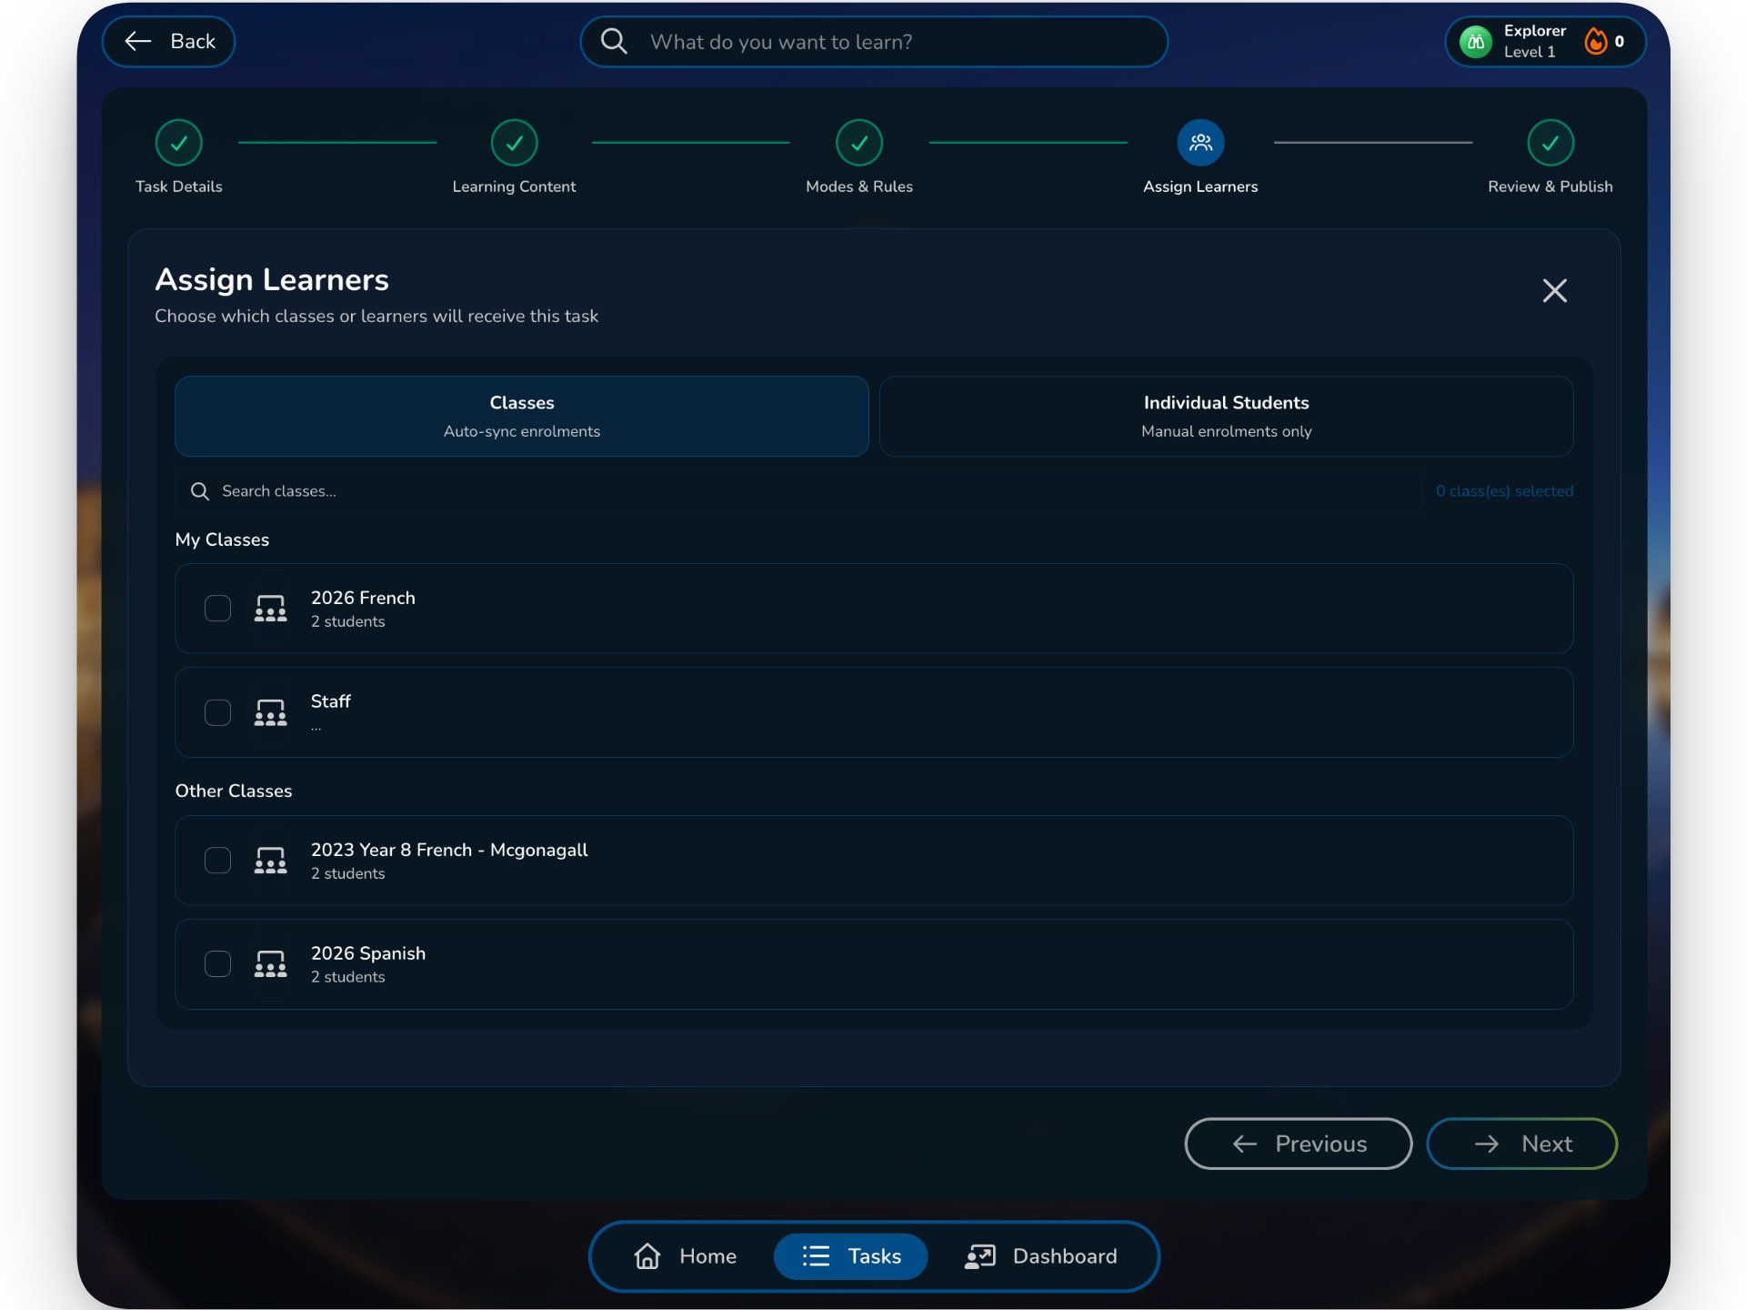Viewport: 1746px width, 1310px height.
Task: Switch to the Individual Students tab
Action: [x=1227, y=417]
